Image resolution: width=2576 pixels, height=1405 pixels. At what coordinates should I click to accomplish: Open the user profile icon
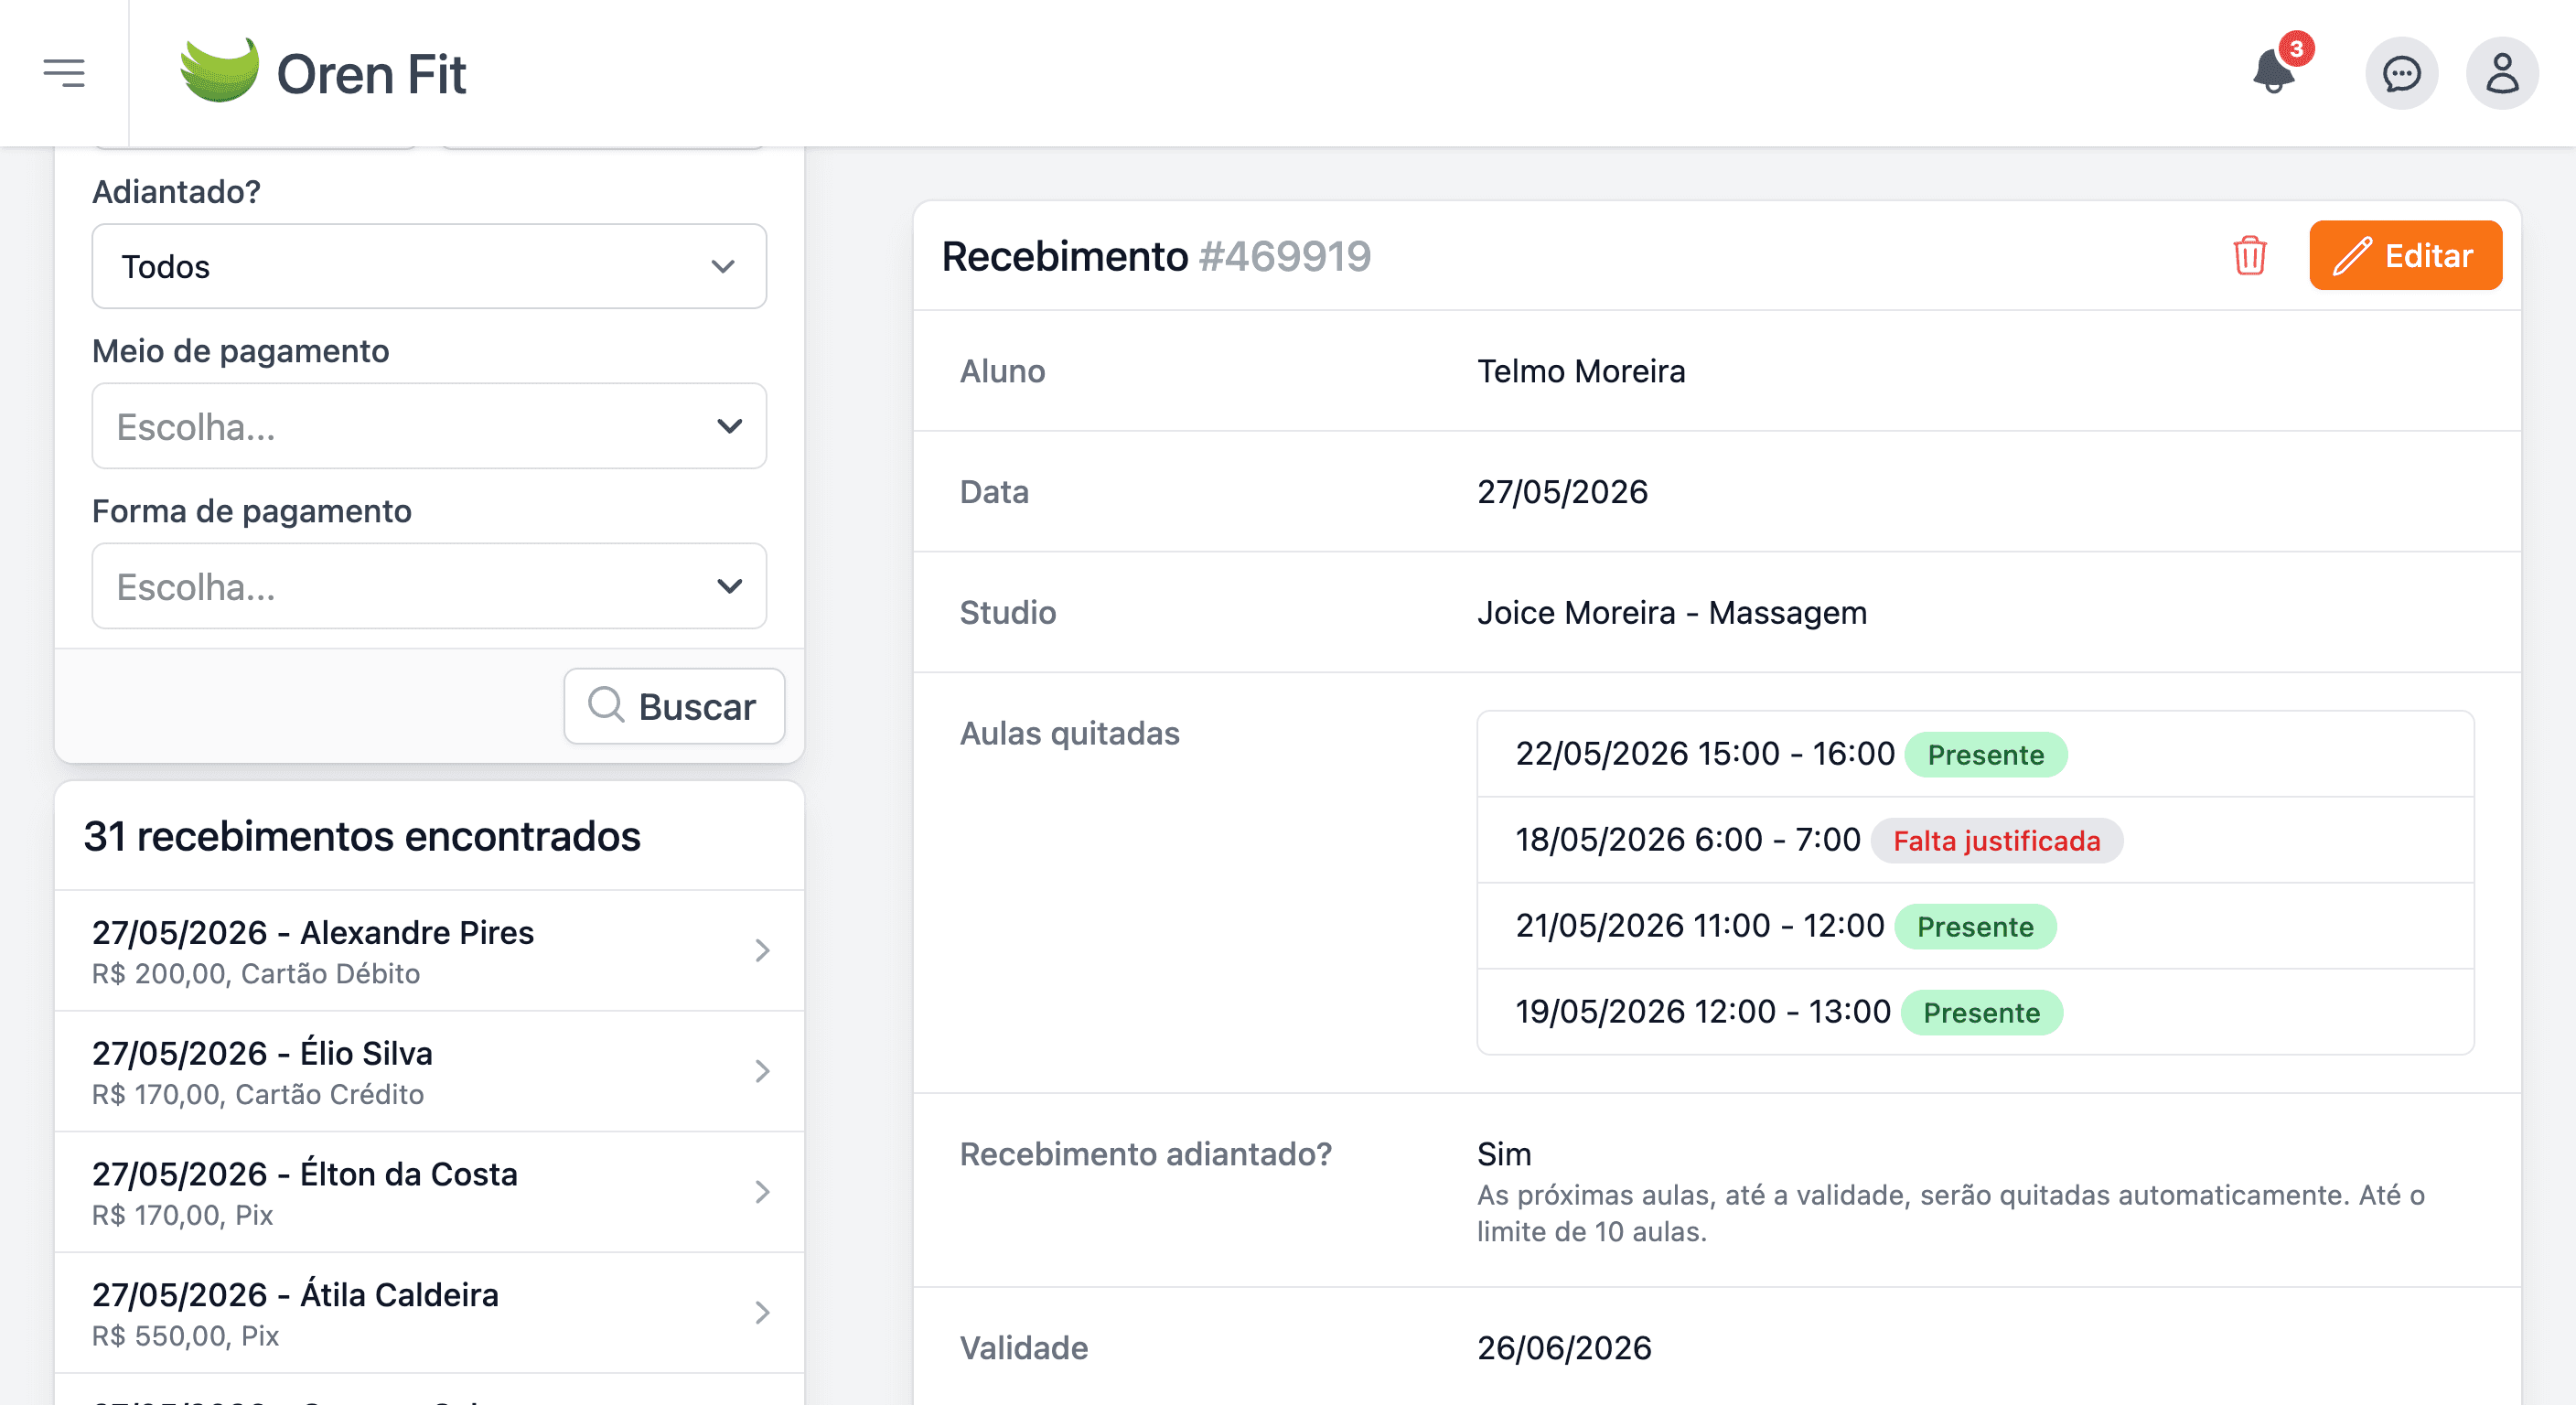click(x=2502, y=73)
